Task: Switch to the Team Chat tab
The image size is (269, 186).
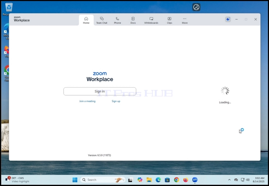Action: point(102,20)
